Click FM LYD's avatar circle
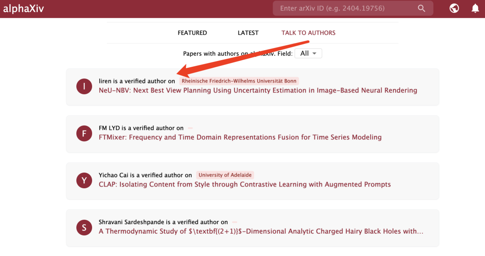485x256 pixels. pyautogui.click(x=84, y=134)
